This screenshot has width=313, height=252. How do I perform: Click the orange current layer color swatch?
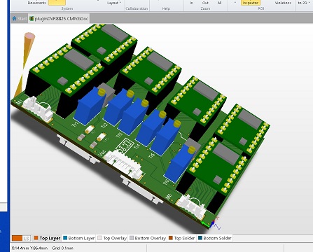click(x=17, y=238)
